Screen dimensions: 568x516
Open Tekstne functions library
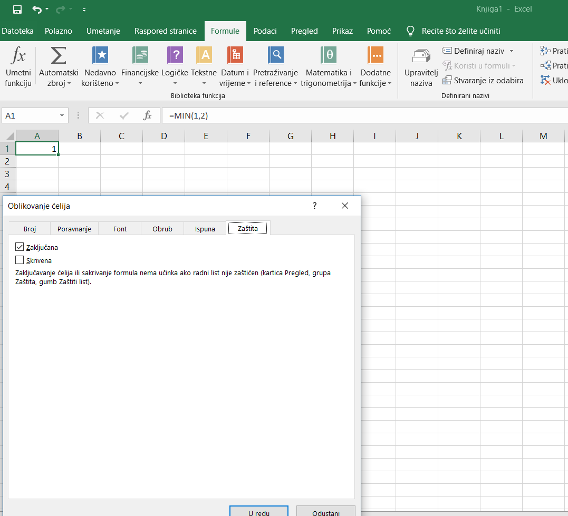pyautogui.click(x=204, y=66)
